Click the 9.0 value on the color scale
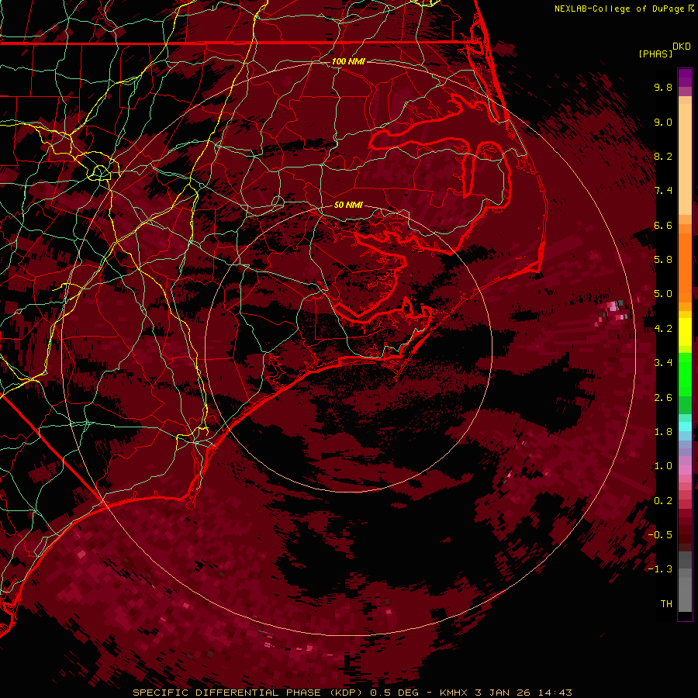 coord(663,123)
